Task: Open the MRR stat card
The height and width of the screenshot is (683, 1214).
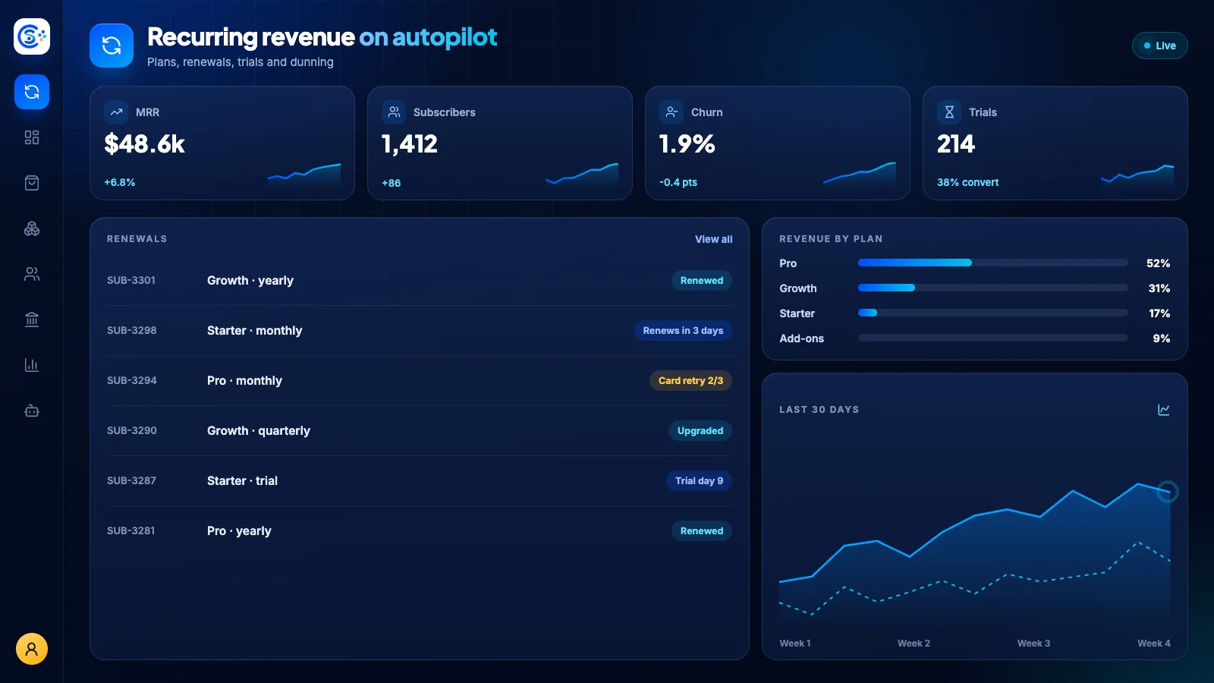Action: [222, 143]
